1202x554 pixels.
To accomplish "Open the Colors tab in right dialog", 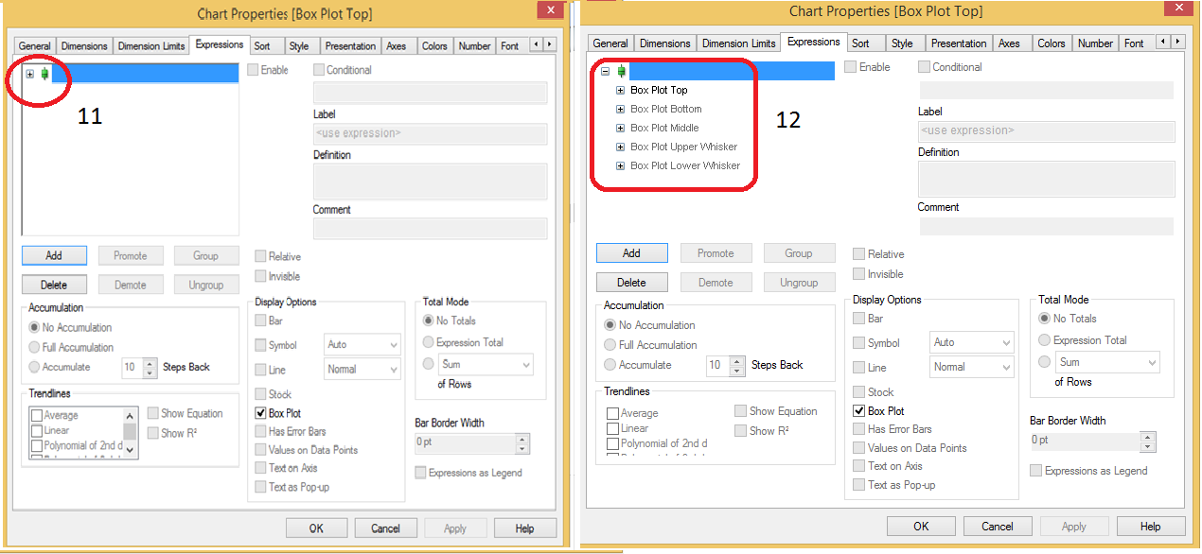I will click(1051, 43).
